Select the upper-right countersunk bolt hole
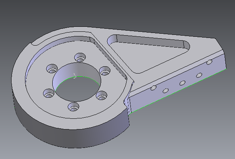 point(105,71)
